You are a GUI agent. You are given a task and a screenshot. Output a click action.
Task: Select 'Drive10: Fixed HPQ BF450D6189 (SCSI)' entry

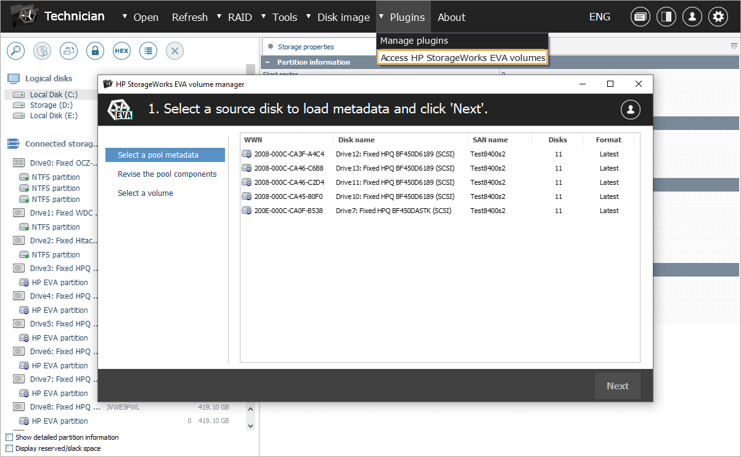click(395, 196)
